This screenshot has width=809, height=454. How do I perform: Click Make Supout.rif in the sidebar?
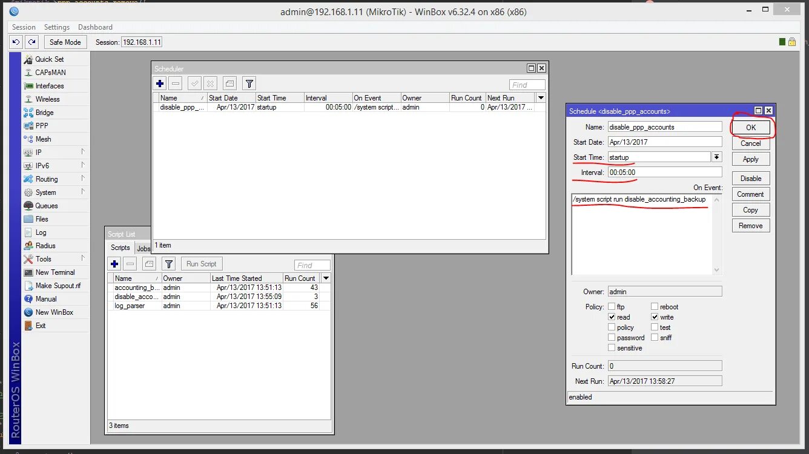click(58, 286)
